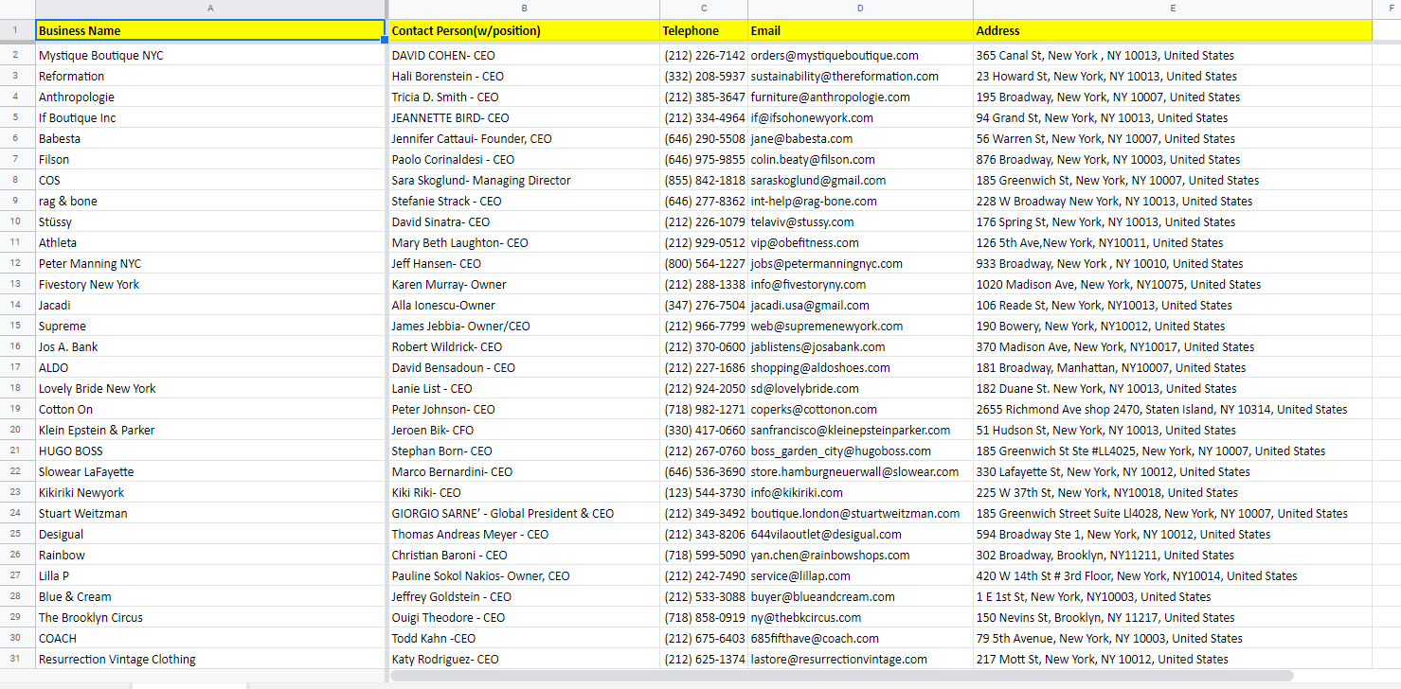Click the Telephone header cell
Viewport: 1401px width, 689px height.
[704, 30]
